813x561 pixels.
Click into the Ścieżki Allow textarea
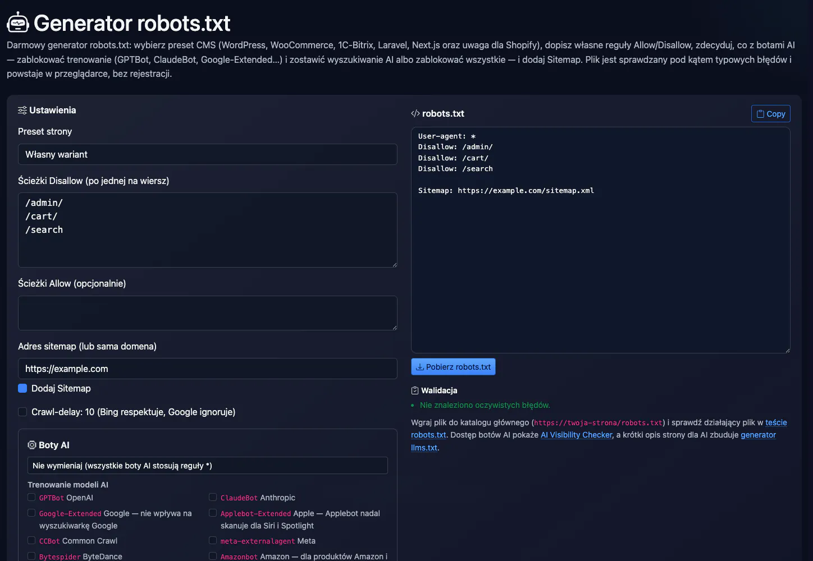tap(208, 313)
